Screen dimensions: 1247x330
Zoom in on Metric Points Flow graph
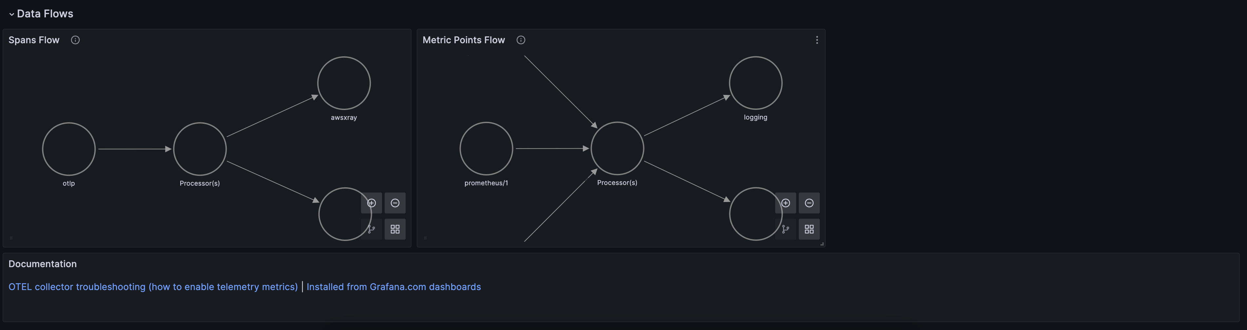pos(786,203)
